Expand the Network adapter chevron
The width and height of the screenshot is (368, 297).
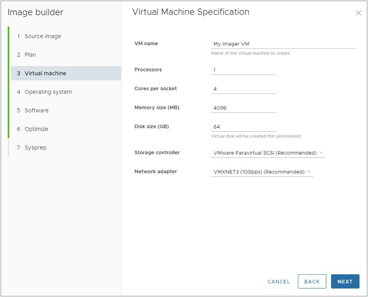(x=309, y=172)
